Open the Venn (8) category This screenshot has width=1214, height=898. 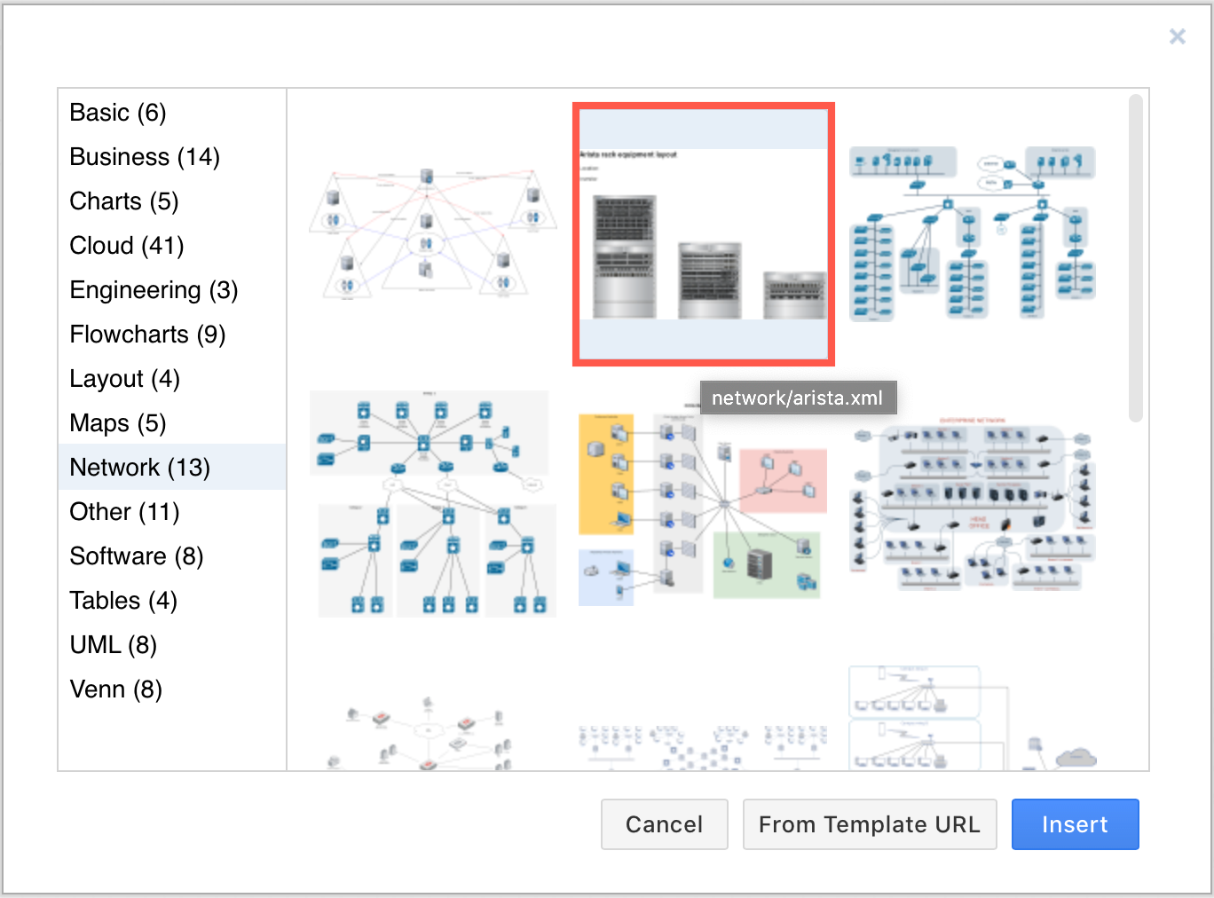click(x=116, y=689)
